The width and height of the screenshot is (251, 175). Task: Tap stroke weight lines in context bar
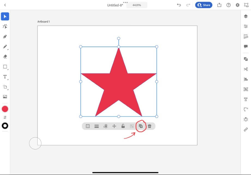pyautogui.click(x=97, y=126)
